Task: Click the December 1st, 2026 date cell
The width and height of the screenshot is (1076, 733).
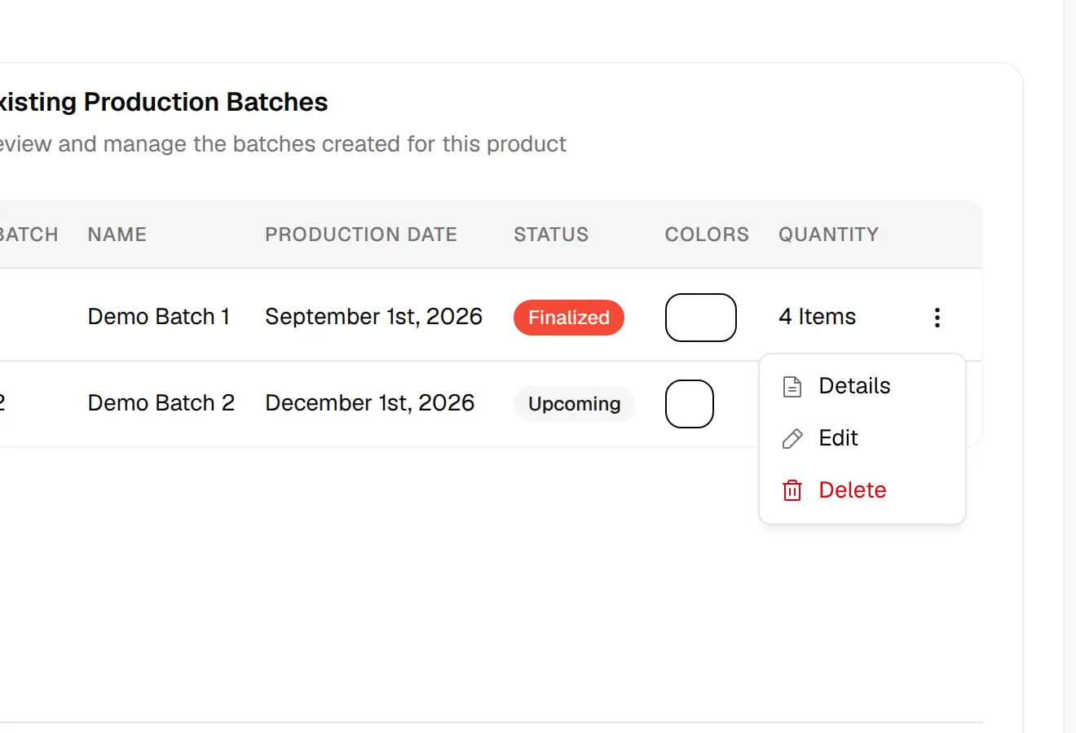Action: (370, 403)
